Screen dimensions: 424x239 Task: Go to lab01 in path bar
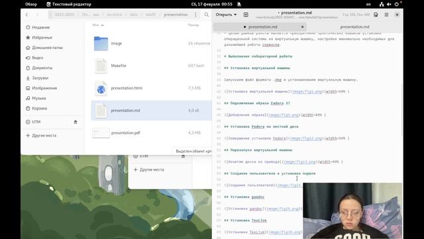[x=151, y=15]
